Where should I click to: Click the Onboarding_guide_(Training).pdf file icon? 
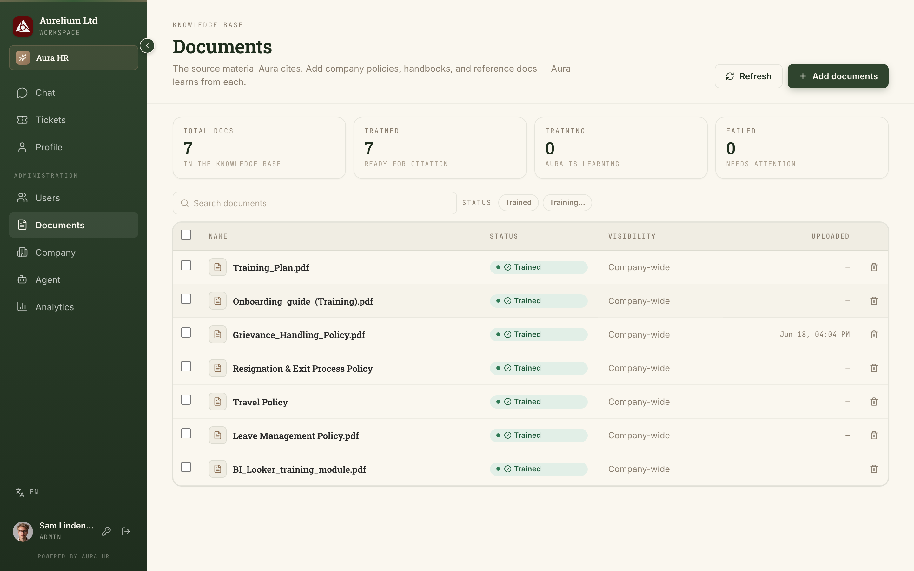[x=217, y=301]
